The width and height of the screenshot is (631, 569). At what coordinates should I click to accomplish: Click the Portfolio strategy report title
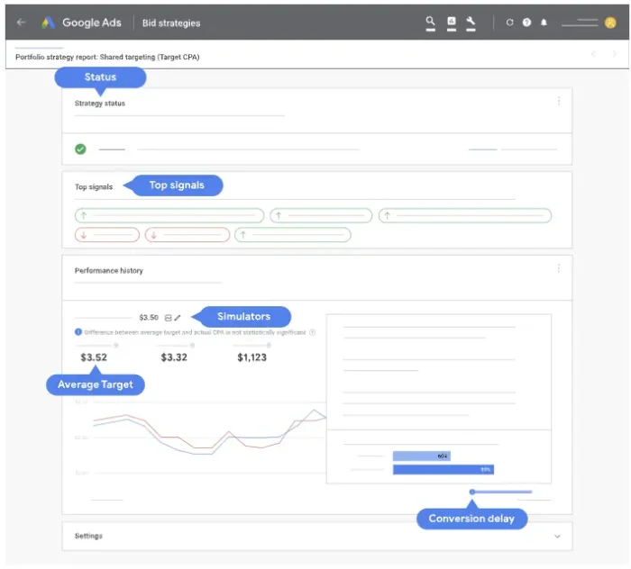coord(107,57)
